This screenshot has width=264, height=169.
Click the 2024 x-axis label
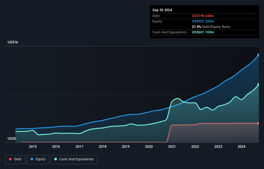pyautogui.click(x=241, y=147)
